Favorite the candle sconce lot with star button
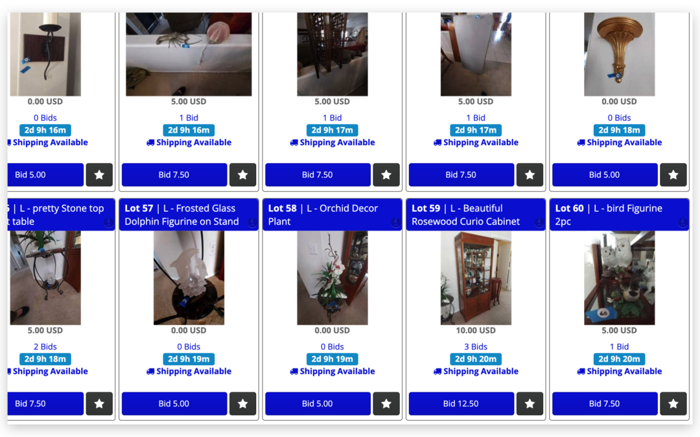700x437 pixels. click(99, 175)
